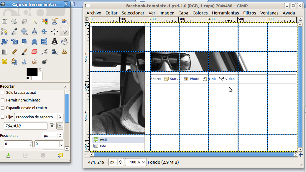
Task: Activate the Bucket Fill tool
Action: (65, 42)
